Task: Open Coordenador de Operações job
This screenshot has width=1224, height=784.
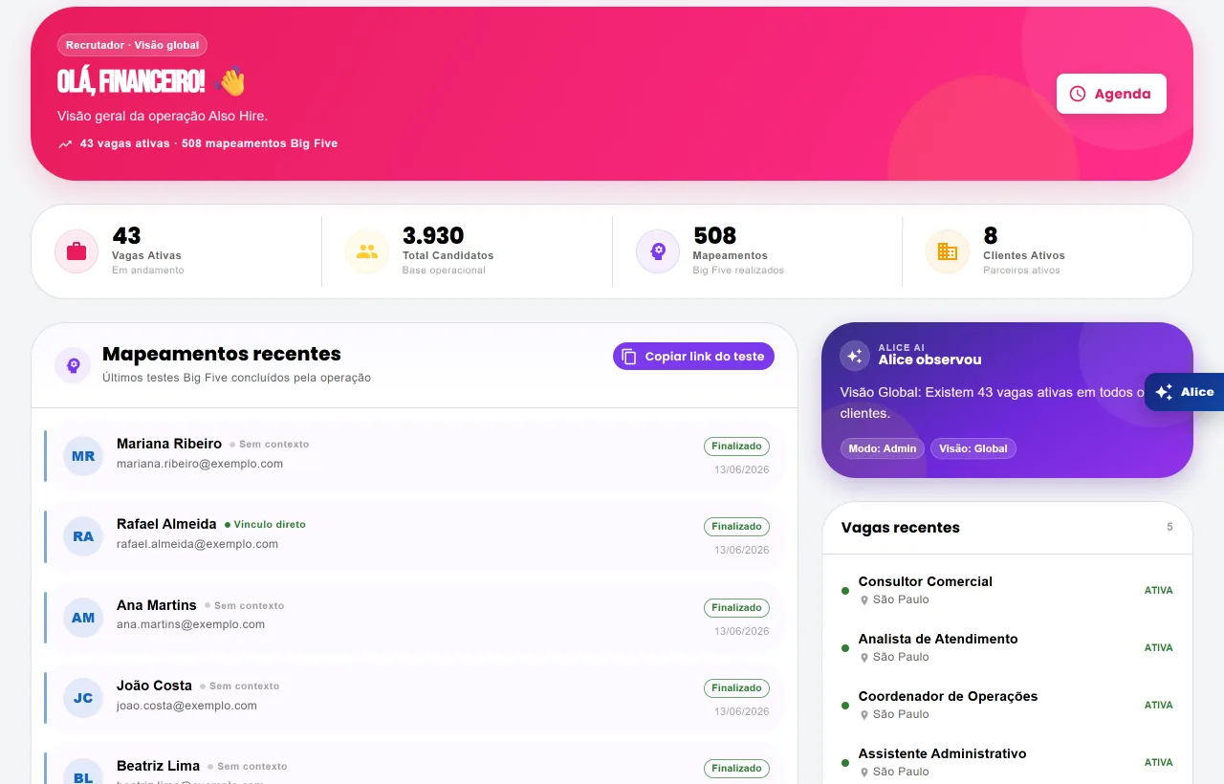Action: pos(1007,705)
